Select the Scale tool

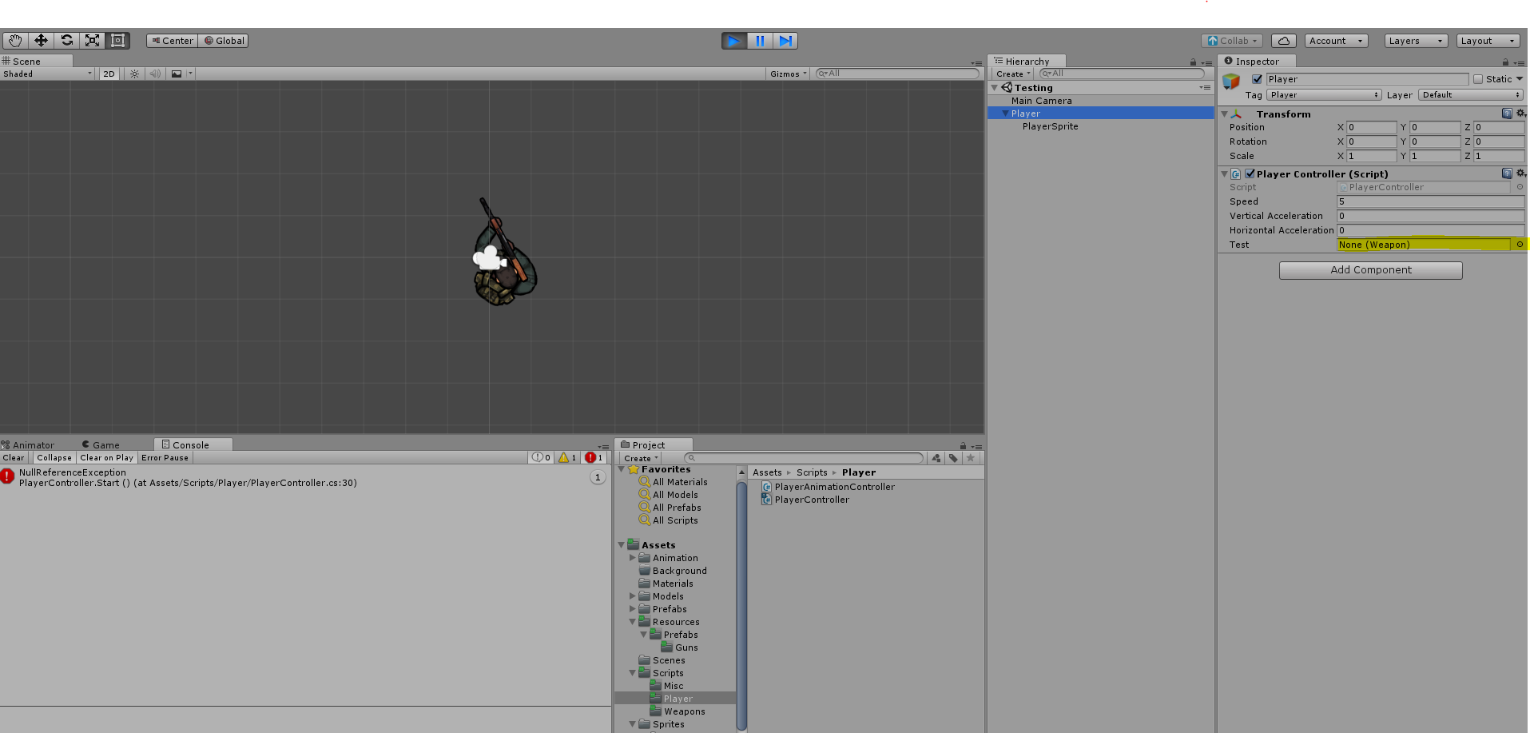point(92,41)
